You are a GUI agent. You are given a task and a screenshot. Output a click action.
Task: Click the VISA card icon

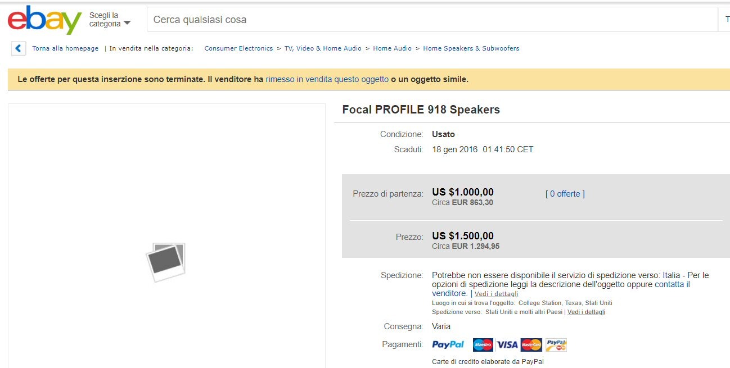[x=507, y=344]
